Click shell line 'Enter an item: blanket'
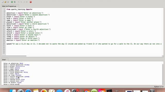 point(12,75)
